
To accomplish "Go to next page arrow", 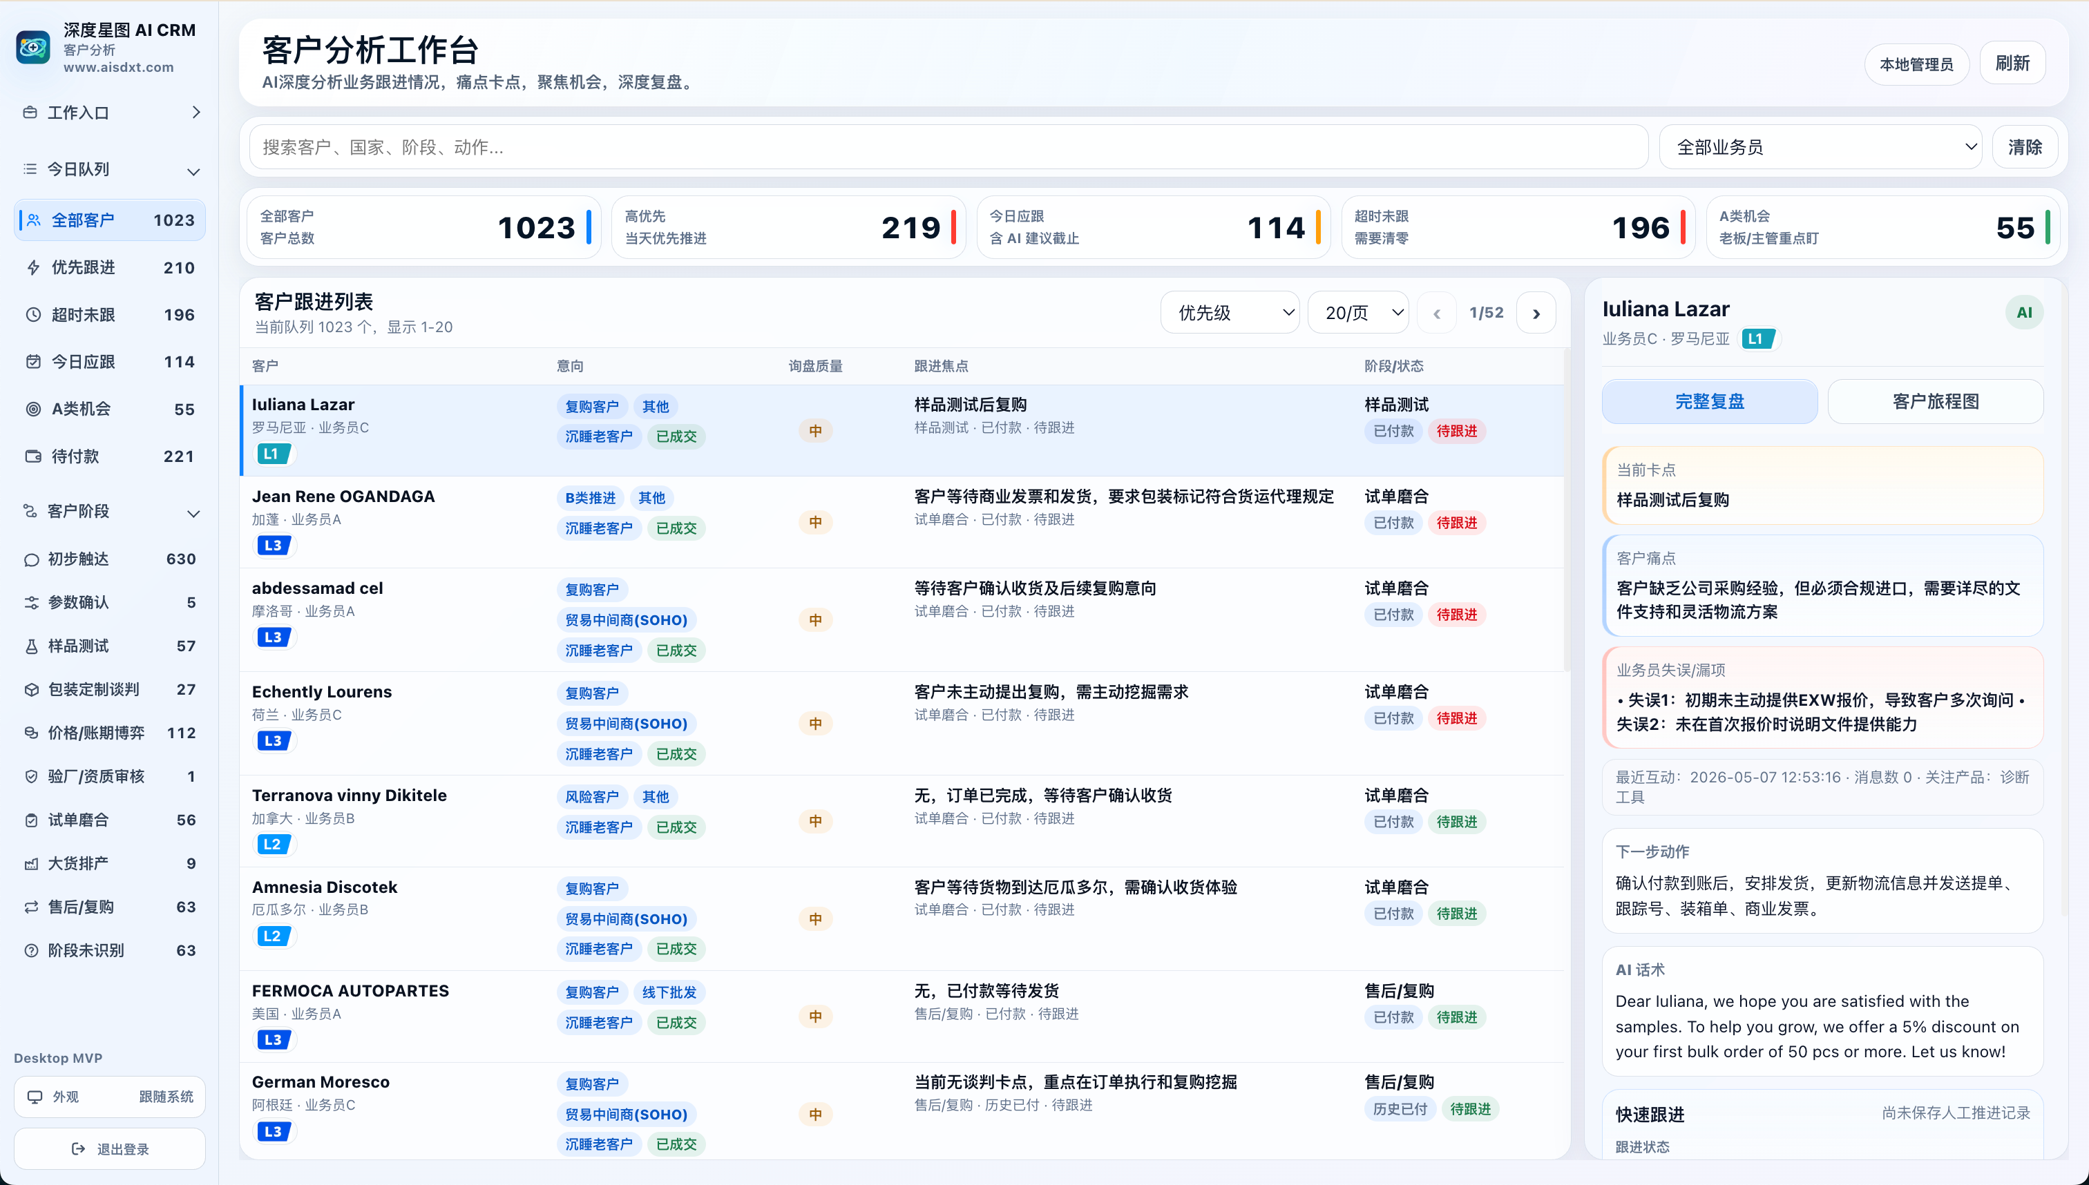I will tap(1536, 314).
